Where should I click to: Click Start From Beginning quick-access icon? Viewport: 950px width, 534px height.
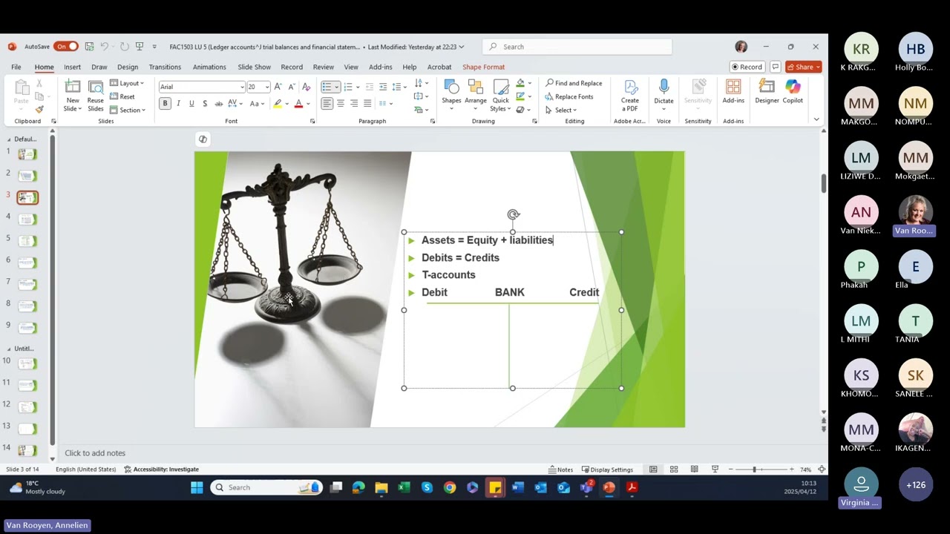139,46
